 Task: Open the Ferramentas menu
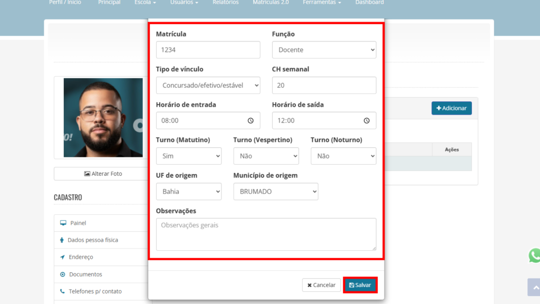[322, 3]
